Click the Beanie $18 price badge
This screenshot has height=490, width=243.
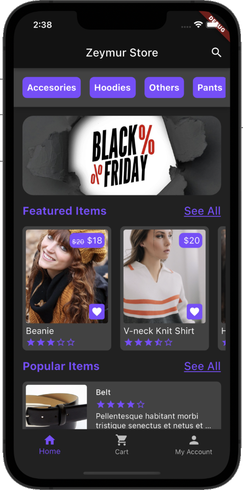pos(87,240)
